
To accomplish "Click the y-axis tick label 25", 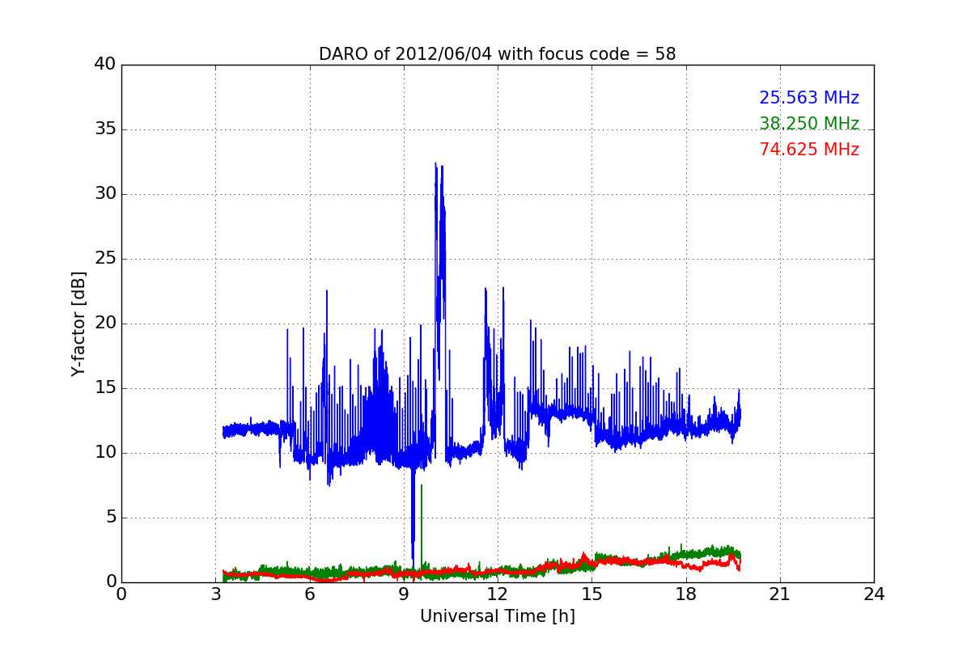I will pyautogui.click(x=105, y=259).
